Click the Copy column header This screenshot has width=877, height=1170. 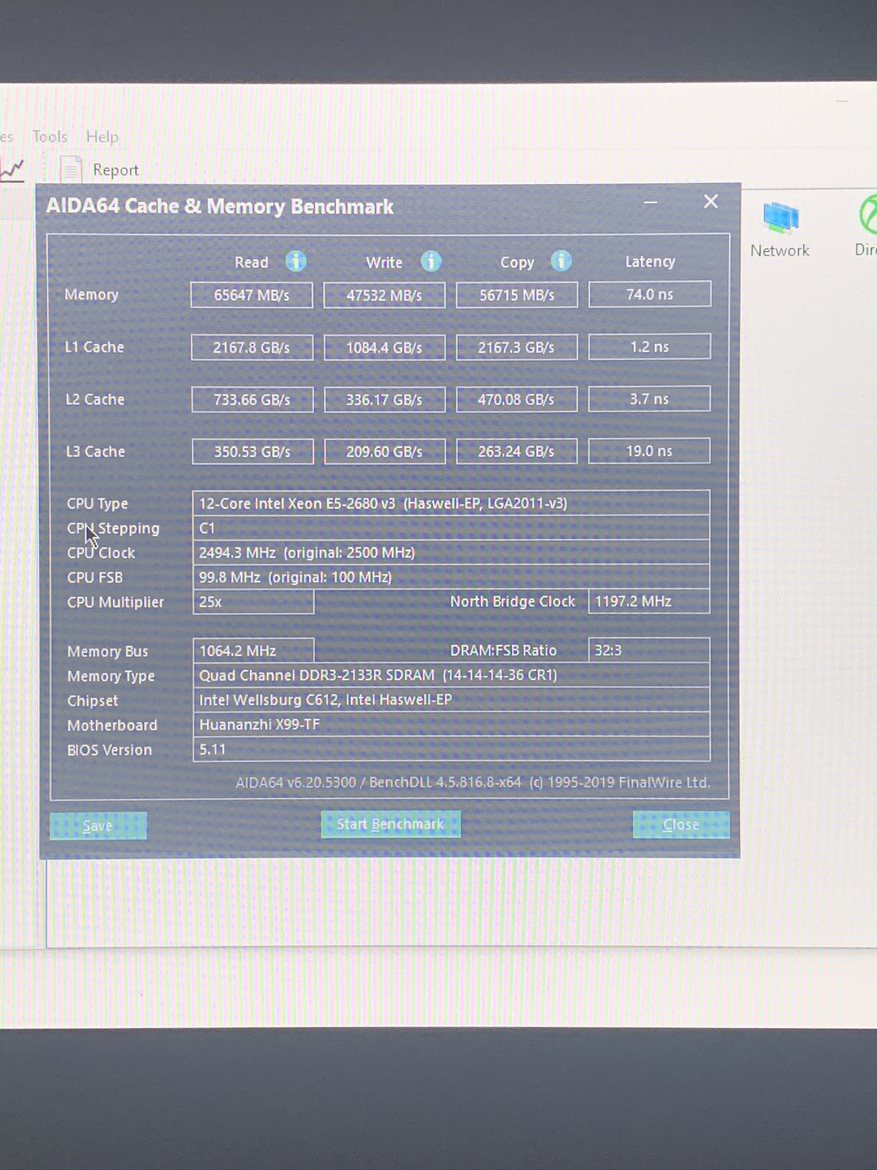click(517, 262)
